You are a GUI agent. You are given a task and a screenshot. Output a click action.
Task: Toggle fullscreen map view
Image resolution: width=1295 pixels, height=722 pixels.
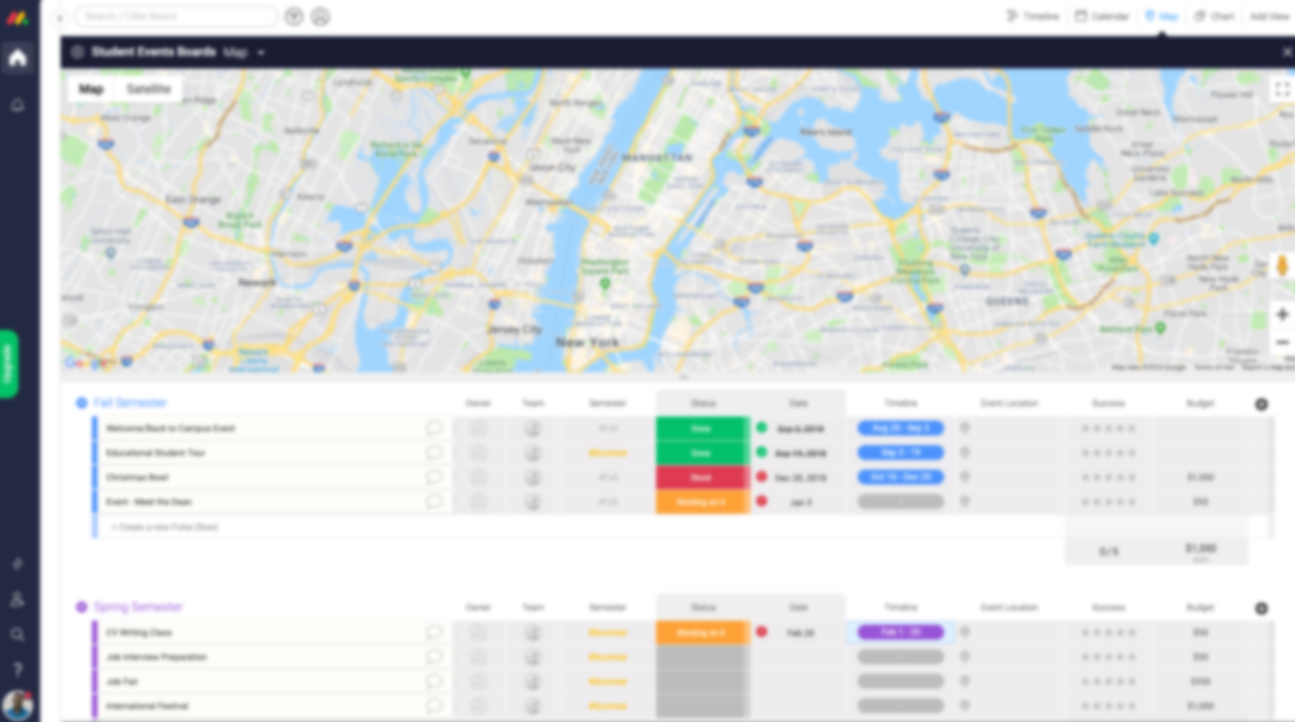tap(1281, 89)
